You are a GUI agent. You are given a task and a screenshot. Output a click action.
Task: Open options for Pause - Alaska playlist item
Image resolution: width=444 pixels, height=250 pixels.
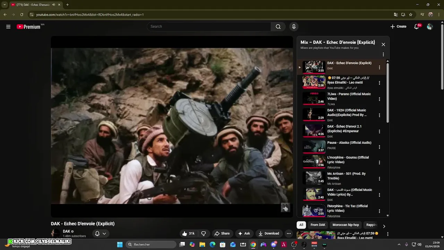pos(379,147)
